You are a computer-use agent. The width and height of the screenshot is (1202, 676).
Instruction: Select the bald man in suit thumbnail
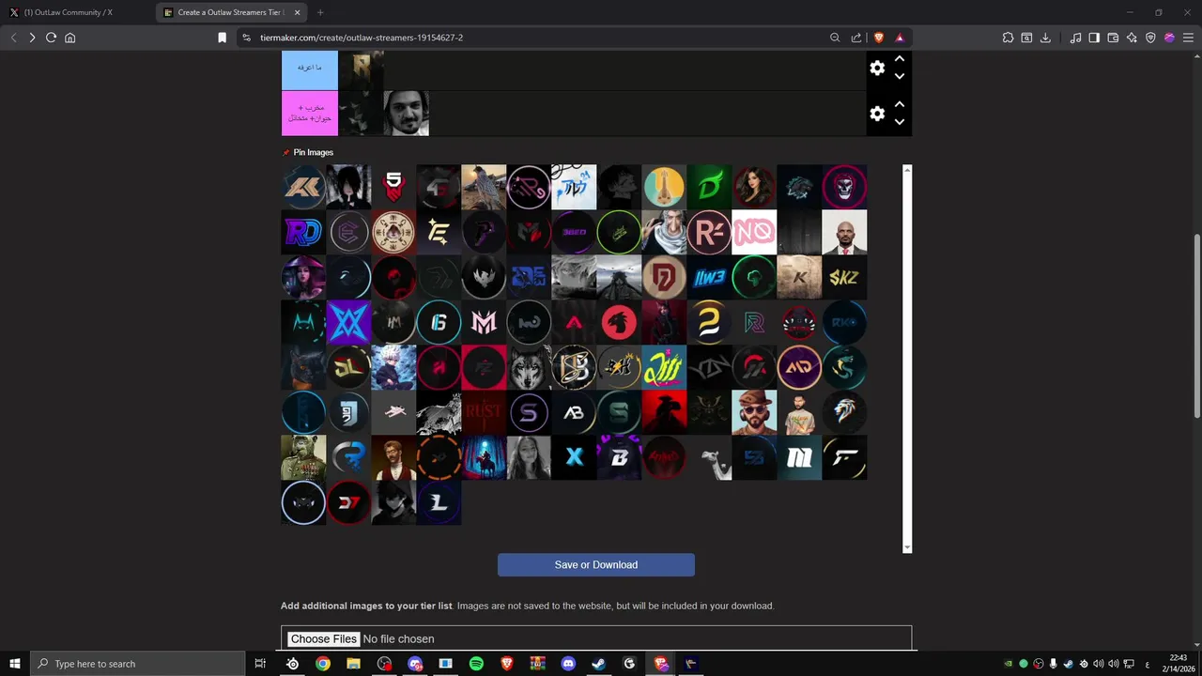[x=844, y=232]
